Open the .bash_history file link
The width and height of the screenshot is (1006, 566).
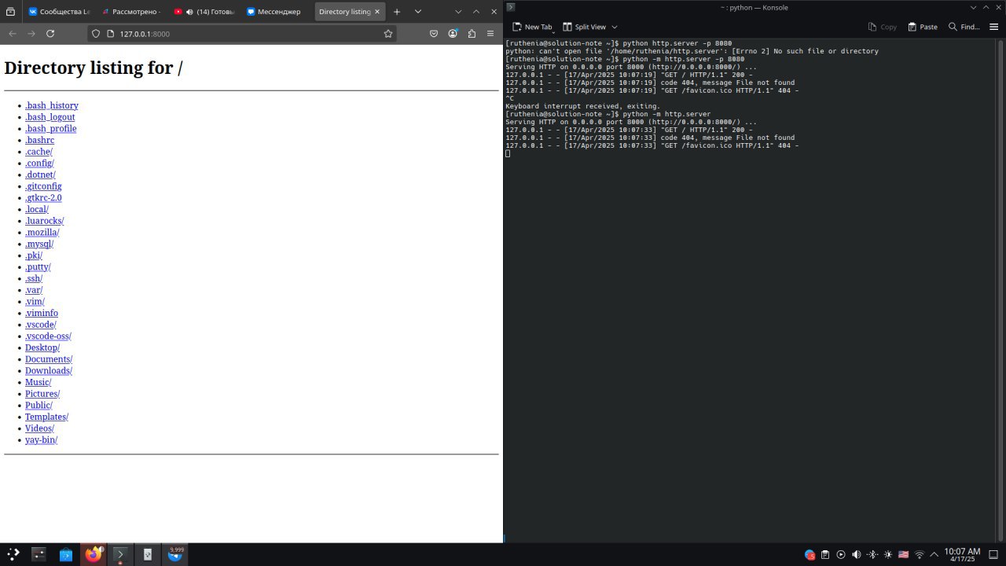point(52,105)
